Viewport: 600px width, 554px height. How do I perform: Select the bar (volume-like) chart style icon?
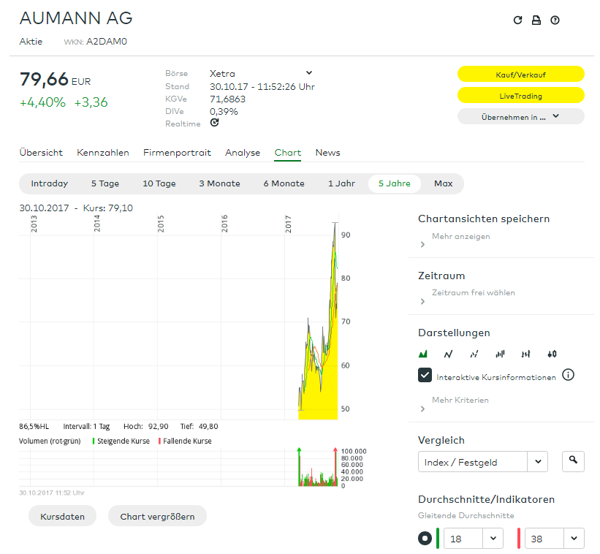pyautogui.click(x=500, y=354)
